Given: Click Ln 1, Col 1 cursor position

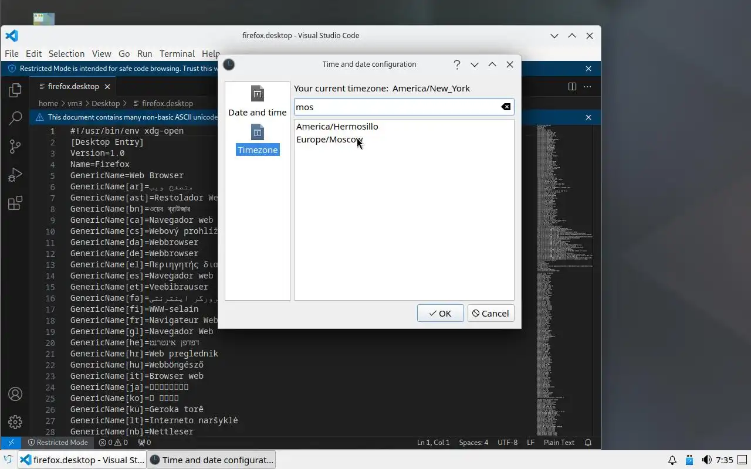Looking at the screenshot, I should 433,443.
